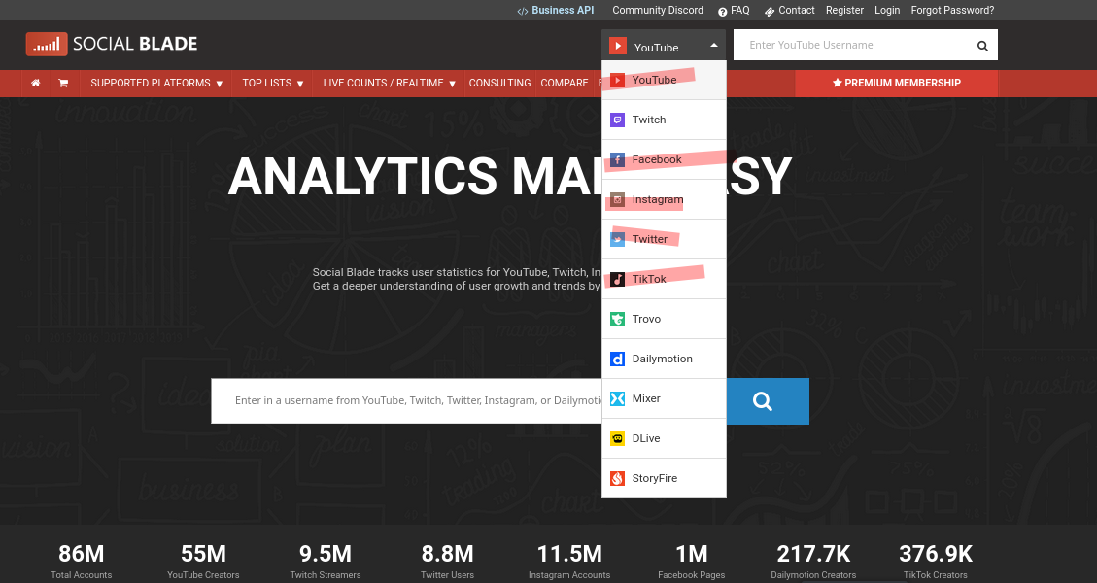Screen dimensions: 1097x583
Task: Select the DLive icon in the dropdown
Action: pyautogui.click(x=617, y=439)
